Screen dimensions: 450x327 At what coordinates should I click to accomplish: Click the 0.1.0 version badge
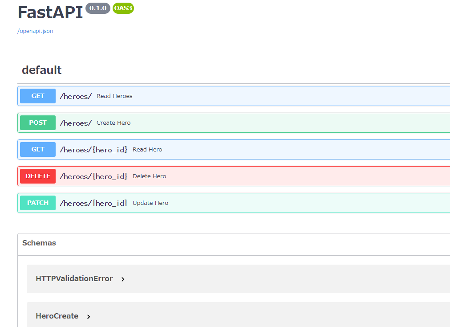pos(97,8)
